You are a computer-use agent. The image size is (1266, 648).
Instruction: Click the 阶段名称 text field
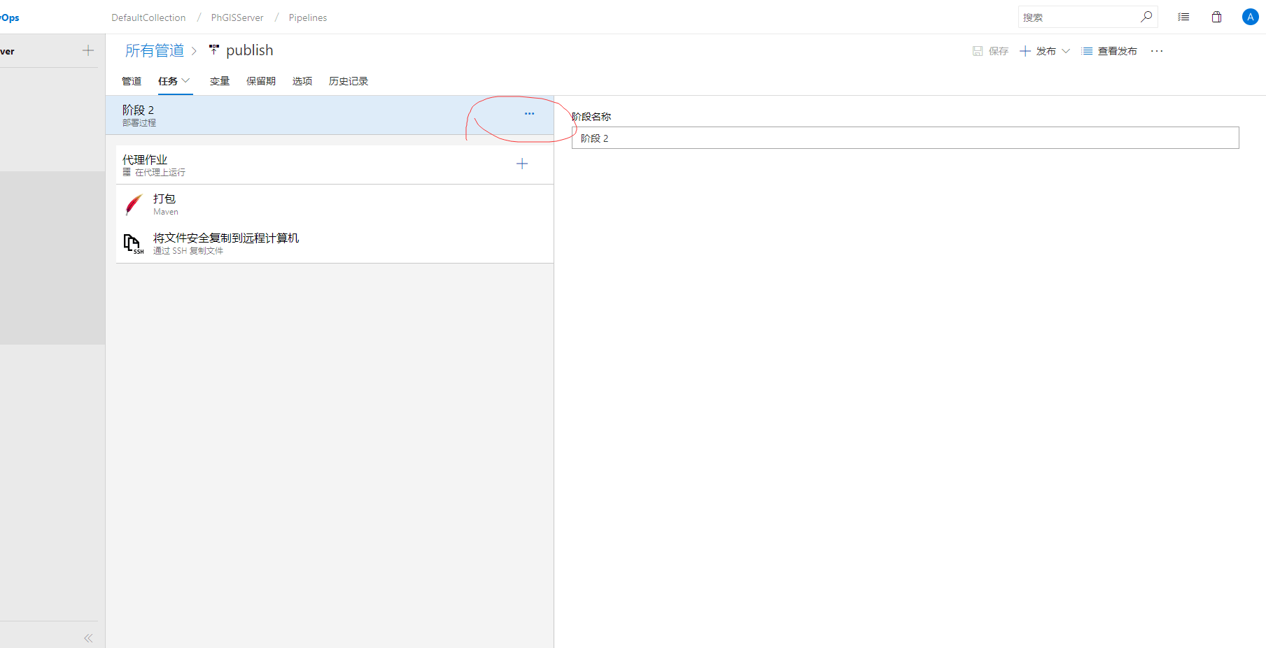click(904, 138)
